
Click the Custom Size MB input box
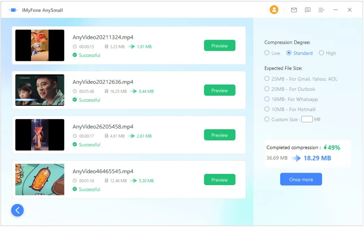(307, 119)
